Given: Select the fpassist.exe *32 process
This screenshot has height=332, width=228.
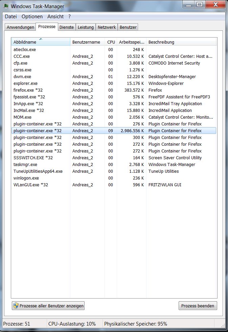Looking at the screenshot, I should [114, 97].
